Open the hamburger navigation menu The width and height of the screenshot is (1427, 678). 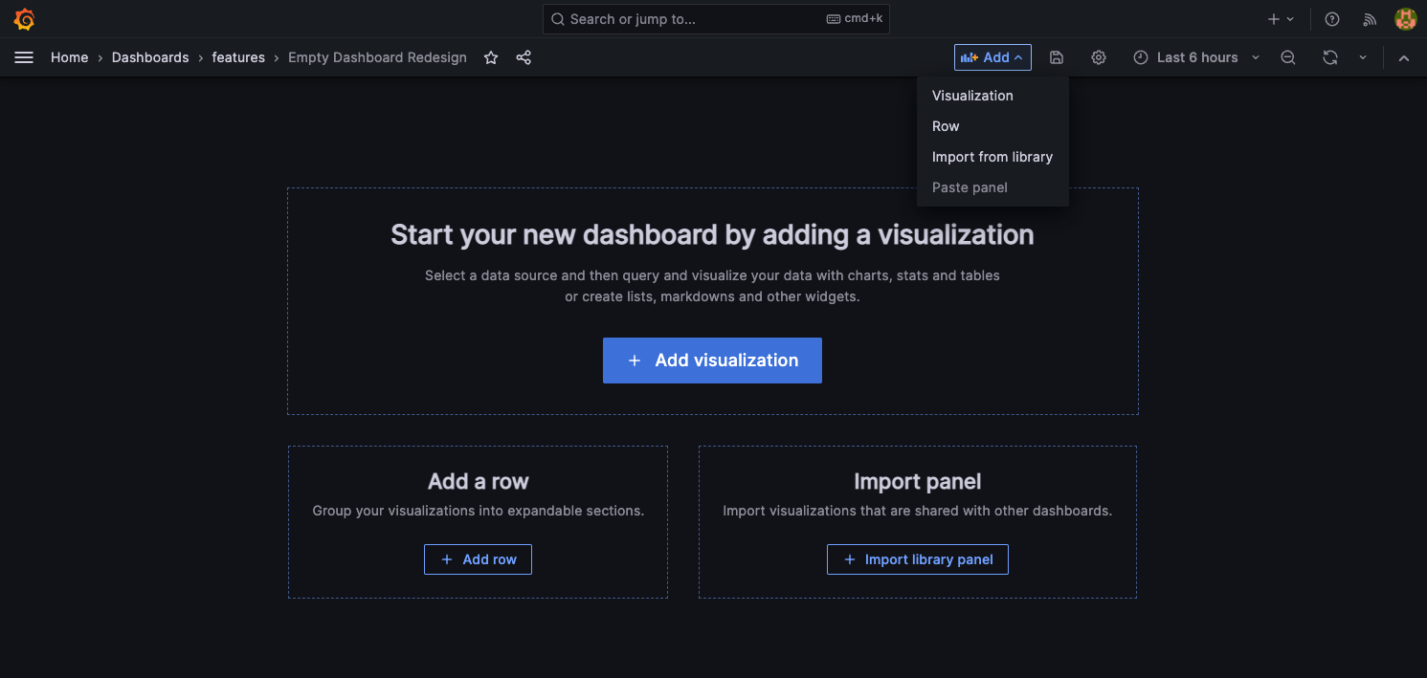(24, 56)
